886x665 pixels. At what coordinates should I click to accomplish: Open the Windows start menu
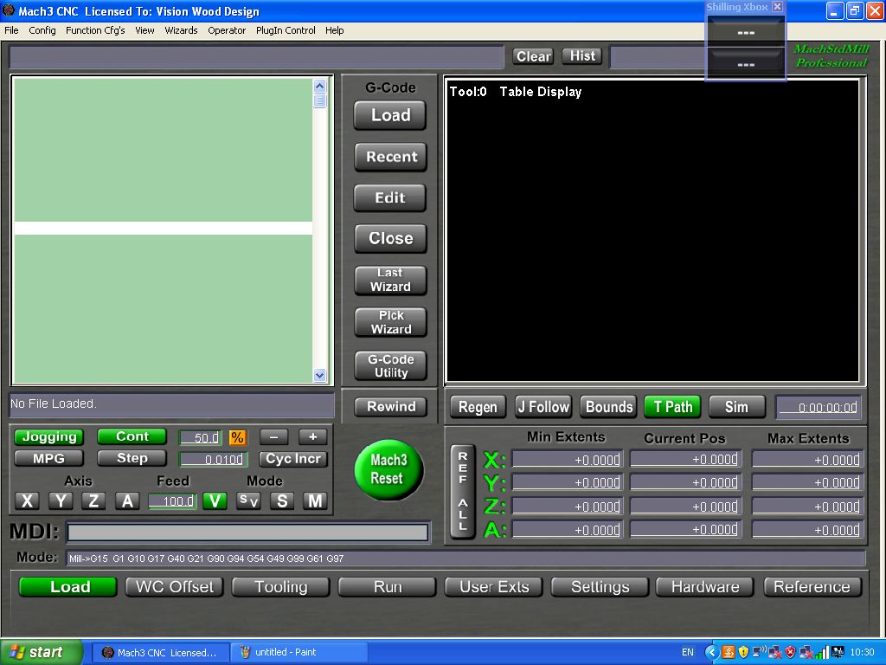(41, 652)
